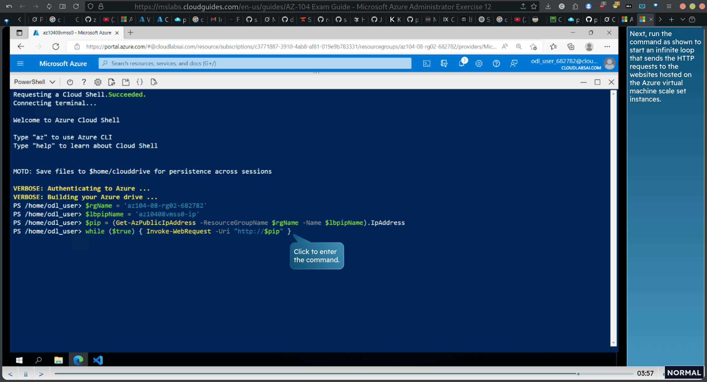Minimize the Cloud Shell pane
This screenshot has width=707, height=382.
click(583, 82)
